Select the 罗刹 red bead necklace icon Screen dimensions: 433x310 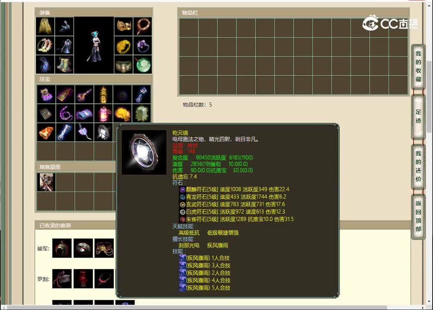(x=104, y=279)
